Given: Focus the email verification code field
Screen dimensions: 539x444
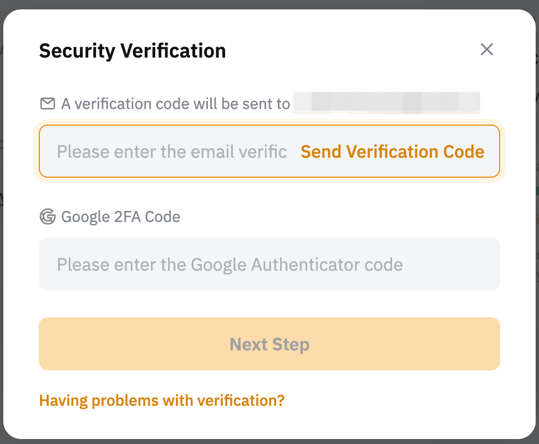Looking at the screenshot, I should click(172, 152).
